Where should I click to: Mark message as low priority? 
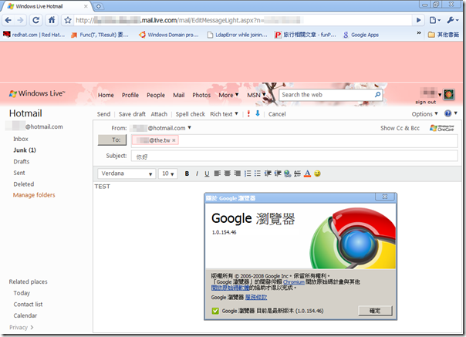coord(258,113)
